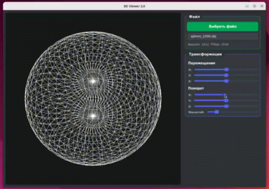Viewport: 269px width, 189px height.
Task: Click the 3D Viewer 2.0 title bar text
Action: pos(134,6)
